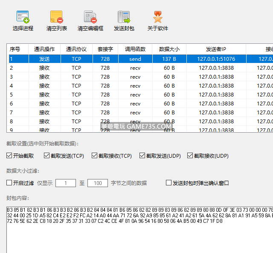Enable 发送封包时弹出确认窗口 checkbox
273x253 pixels.
click(x=168, y=183)
